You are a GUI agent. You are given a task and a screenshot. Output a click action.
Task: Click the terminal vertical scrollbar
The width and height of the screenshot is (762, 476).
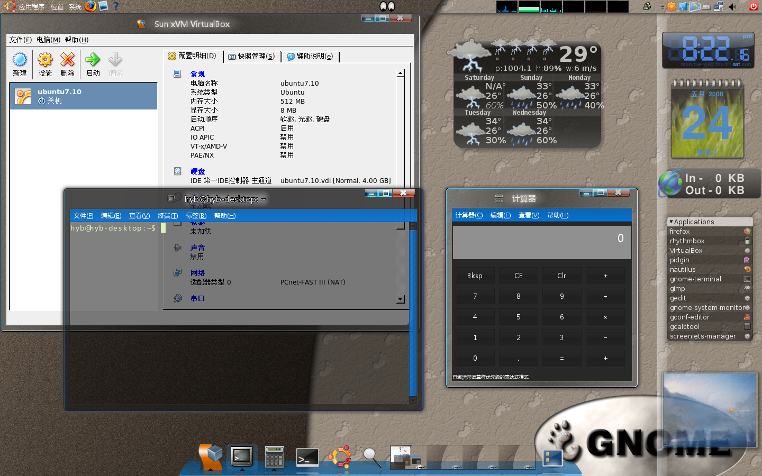(413, 312)
